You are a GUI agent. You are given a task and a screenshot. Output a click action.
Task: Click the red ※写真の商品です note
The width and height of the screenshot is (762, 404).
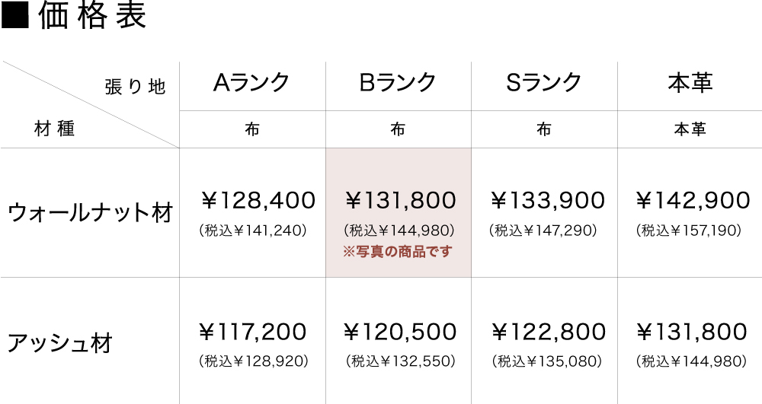pos(398,251)
